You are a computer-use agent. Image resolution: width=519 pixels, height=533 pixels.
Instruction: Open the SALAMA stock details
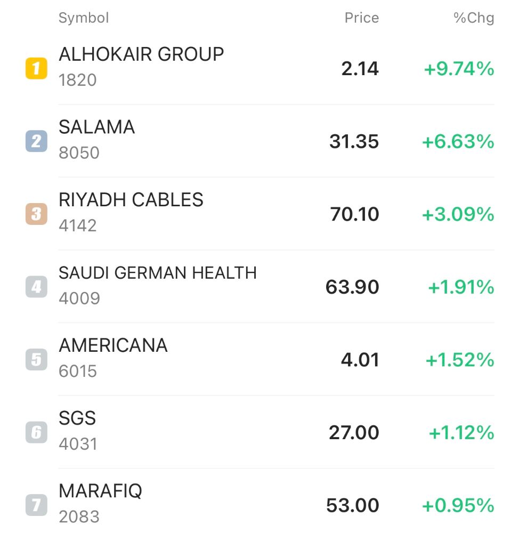97,127
